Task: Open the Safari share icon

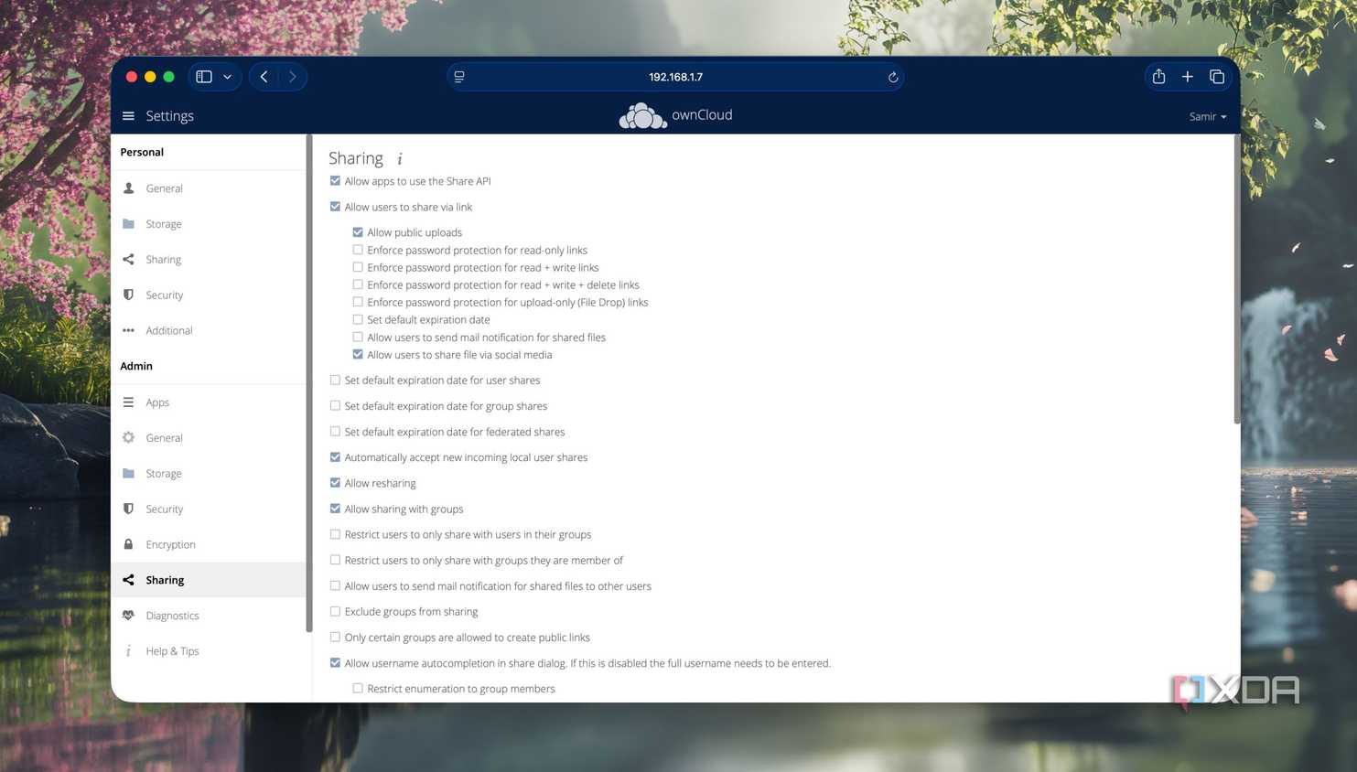Action: pyautogui.click(x=1158, y=77)
